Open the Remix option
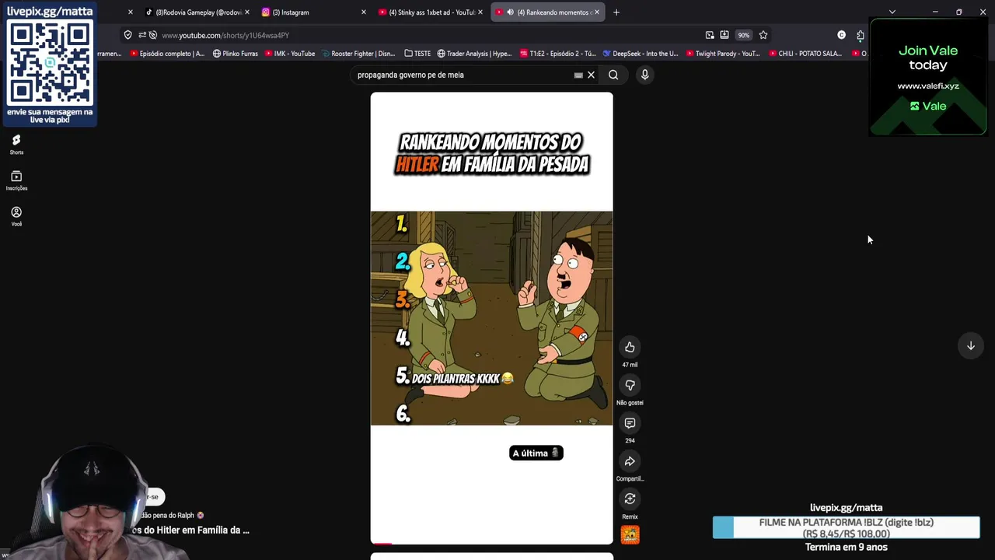Image resolution: width=995 pixels, height=560 pixels. (x=630, y=499)
